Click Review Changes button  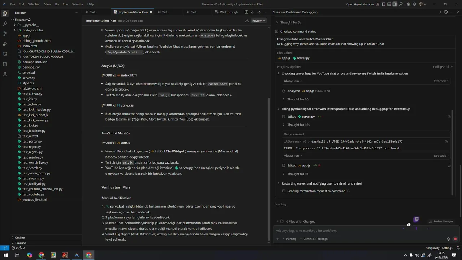coord(441,221)
